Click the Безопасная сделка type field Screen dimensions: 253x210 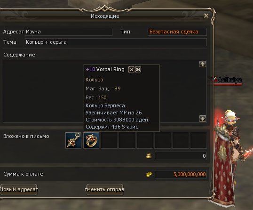tap(177, 32)
